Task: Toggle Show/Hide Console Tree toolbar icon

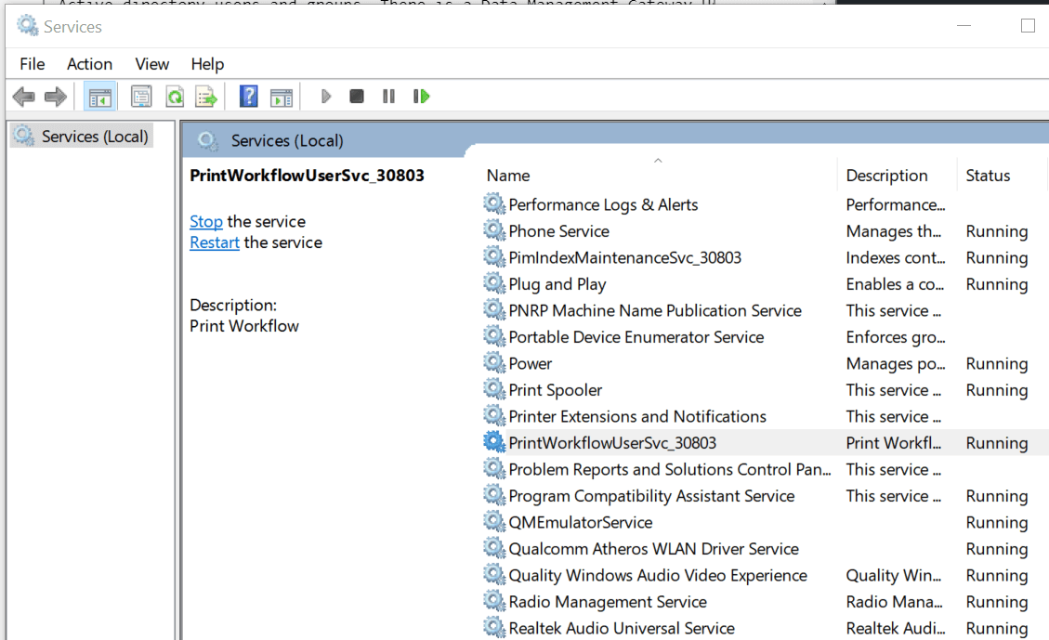Action: (x=99, y=97)
